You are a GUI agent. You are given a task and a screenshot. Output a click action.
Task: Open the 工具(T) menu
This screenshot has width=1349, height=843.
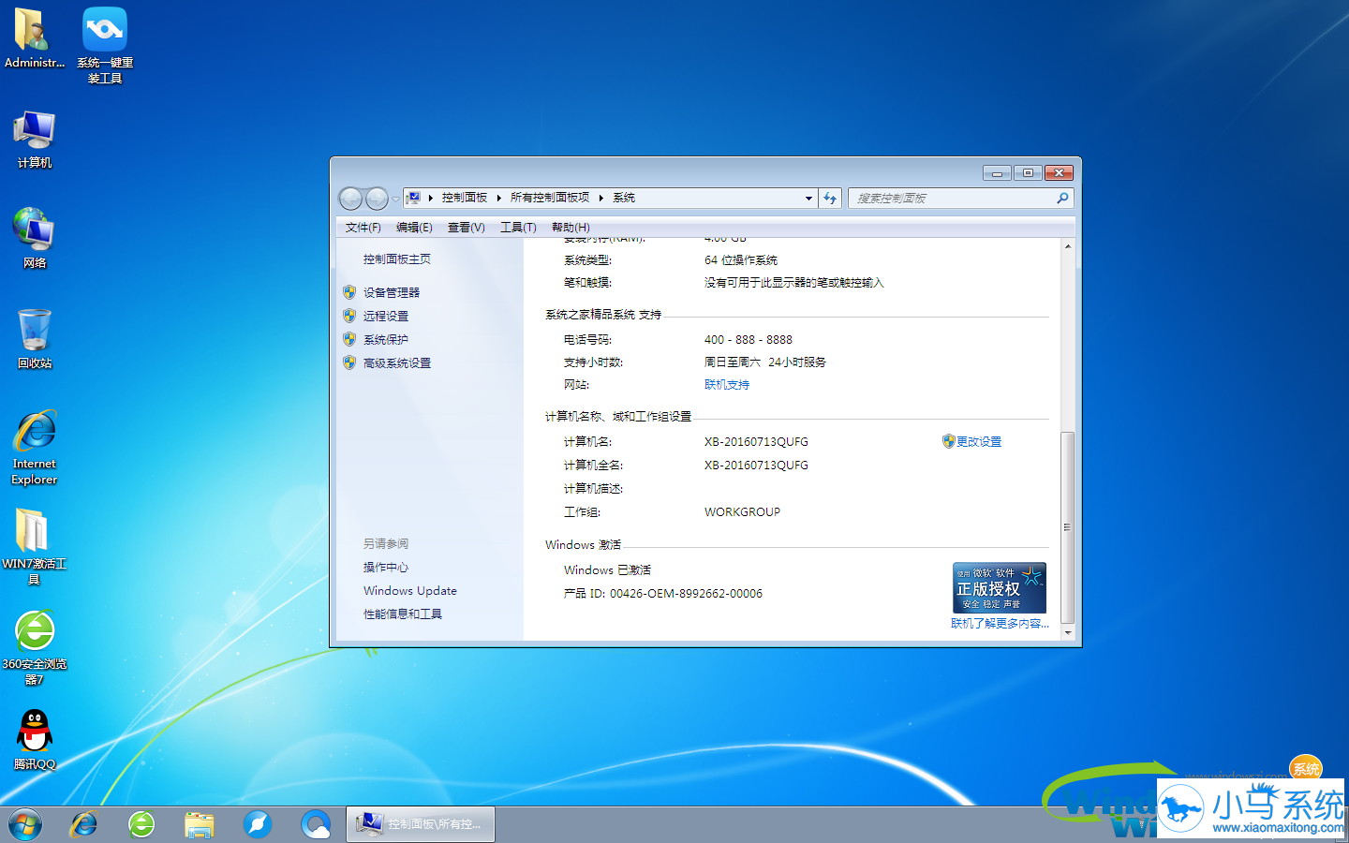[518, 228]
